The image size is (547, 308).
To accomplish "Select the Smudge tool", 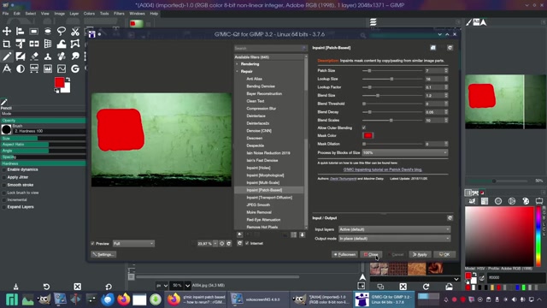I will tap(75, 56).
